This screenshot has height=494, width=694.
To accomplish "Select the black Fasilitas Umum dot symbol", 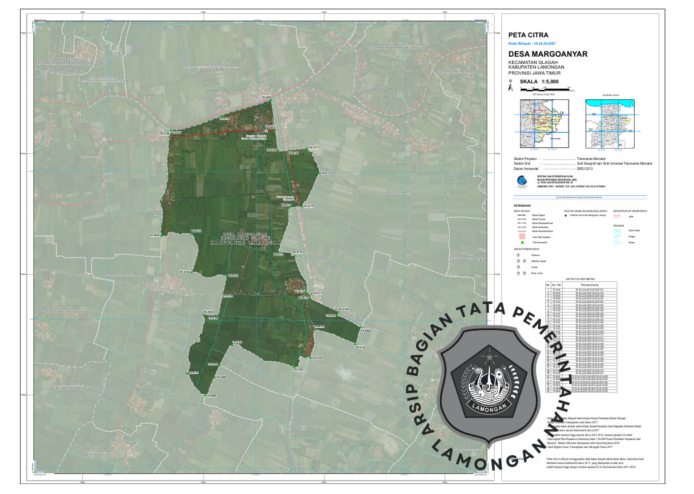I will coord(566,215).
